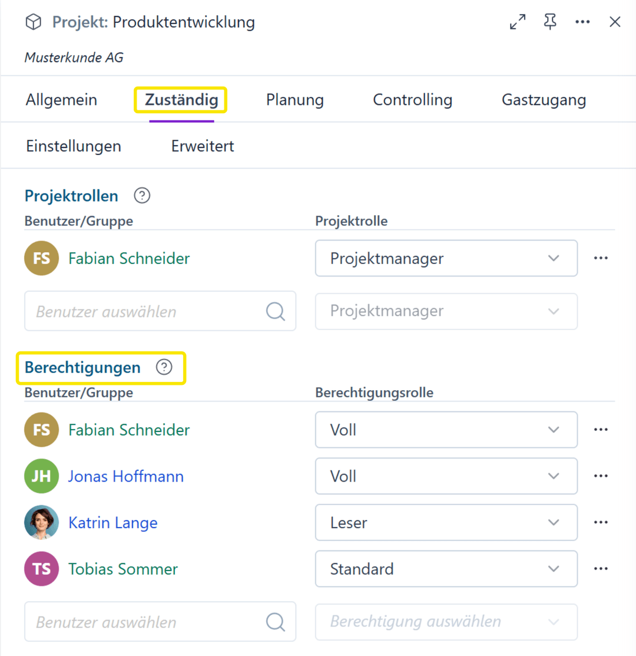Open Jonas Hoffmann's user link
Image resolution: width=636 pixels, height=656 pixels.
coord(125,476)
